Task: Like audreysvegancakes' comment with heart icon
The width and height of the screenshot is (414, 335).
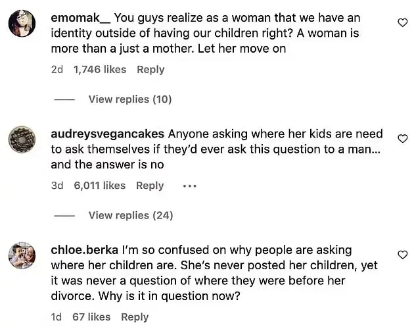Action: 402,139
